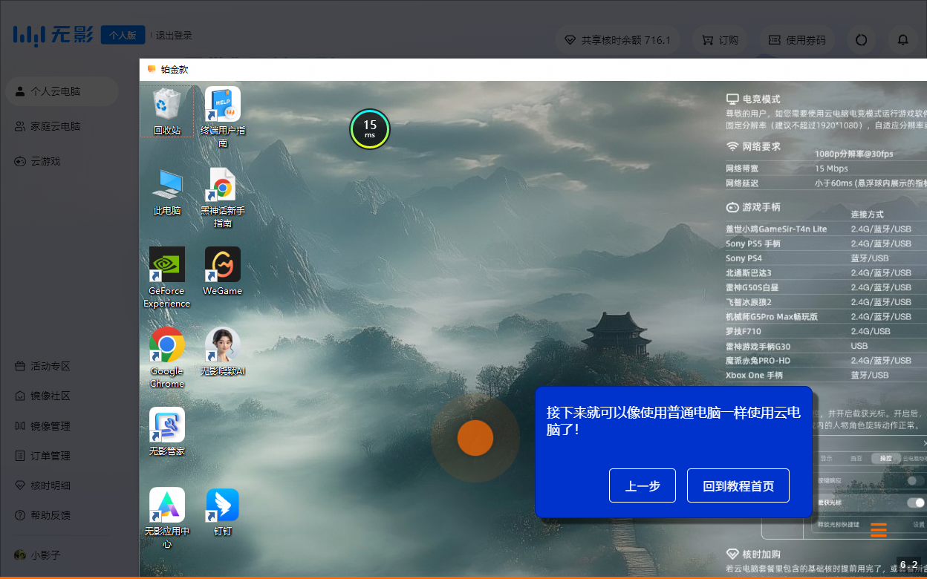The width and height of the screenshot is (927, 579).
Task: Click the refresh icon in the top bar
Action: point(861,39)
